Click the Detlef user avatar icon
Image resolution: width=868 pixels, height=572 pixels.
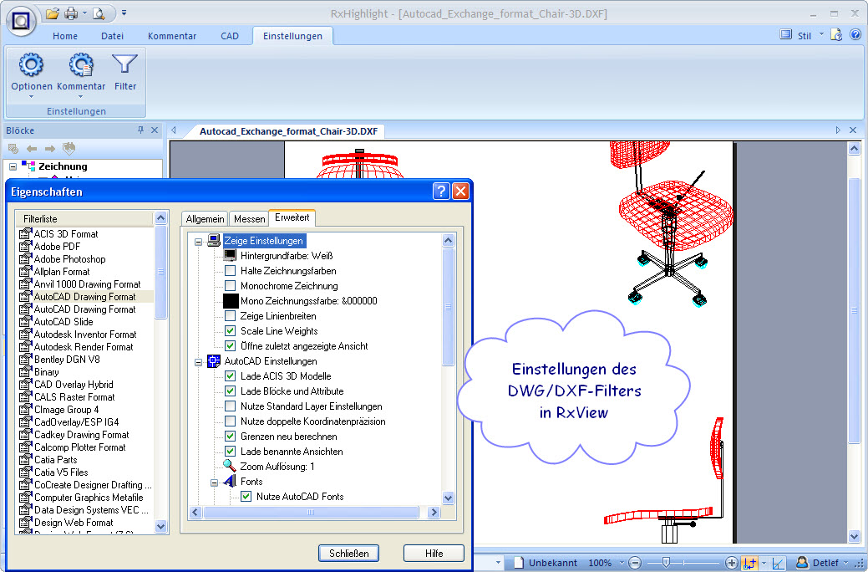[802, 563]
